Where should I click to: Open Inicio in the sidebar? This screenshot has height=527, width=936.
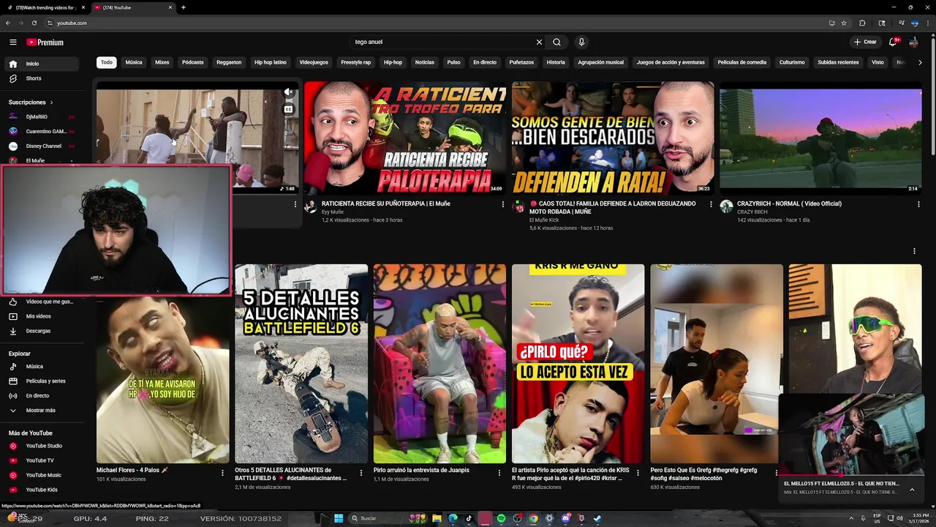coord(42,64)
